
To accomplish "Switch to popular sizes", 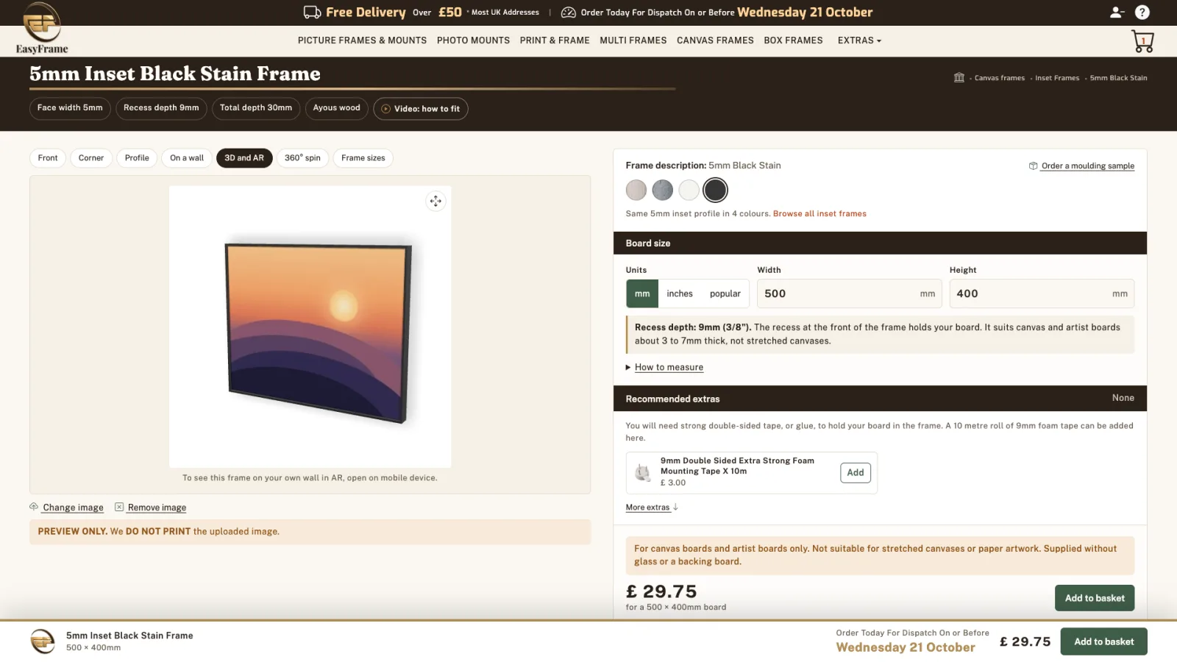I will point(725,293).
